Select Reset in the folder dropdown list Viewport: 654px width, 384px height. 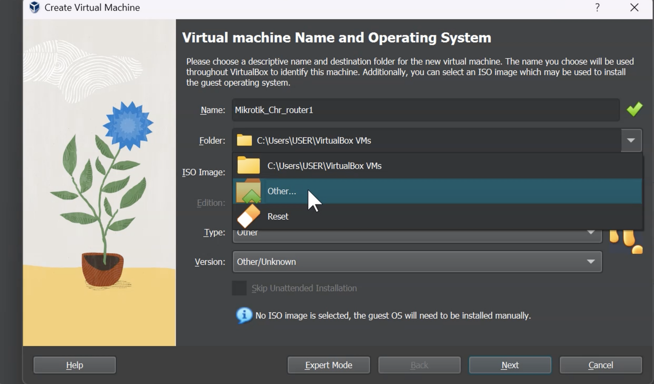(278, 216)
